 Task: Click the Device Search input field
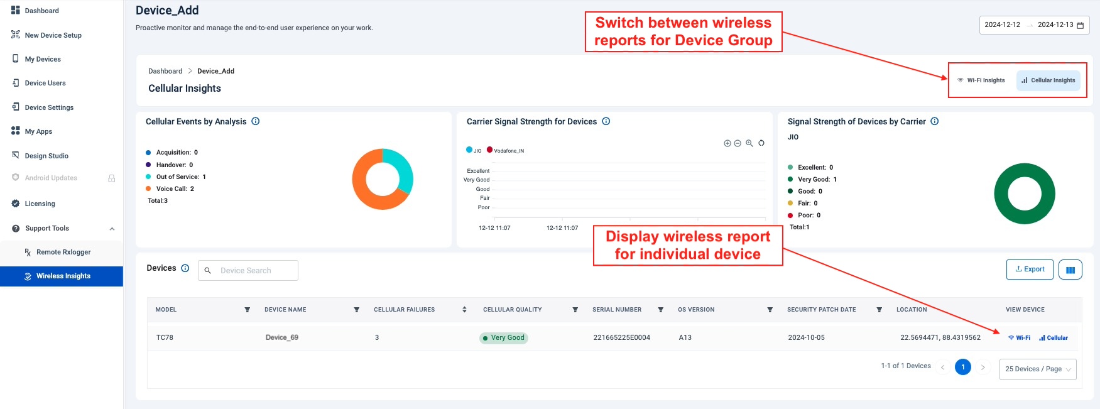[x=254, y=271]
